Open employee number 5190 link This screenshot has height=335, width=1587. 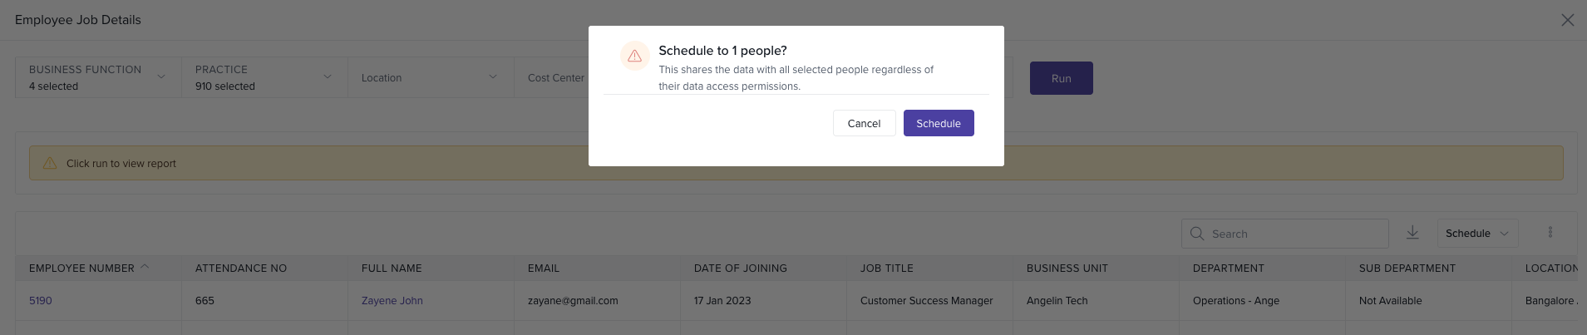41,301
